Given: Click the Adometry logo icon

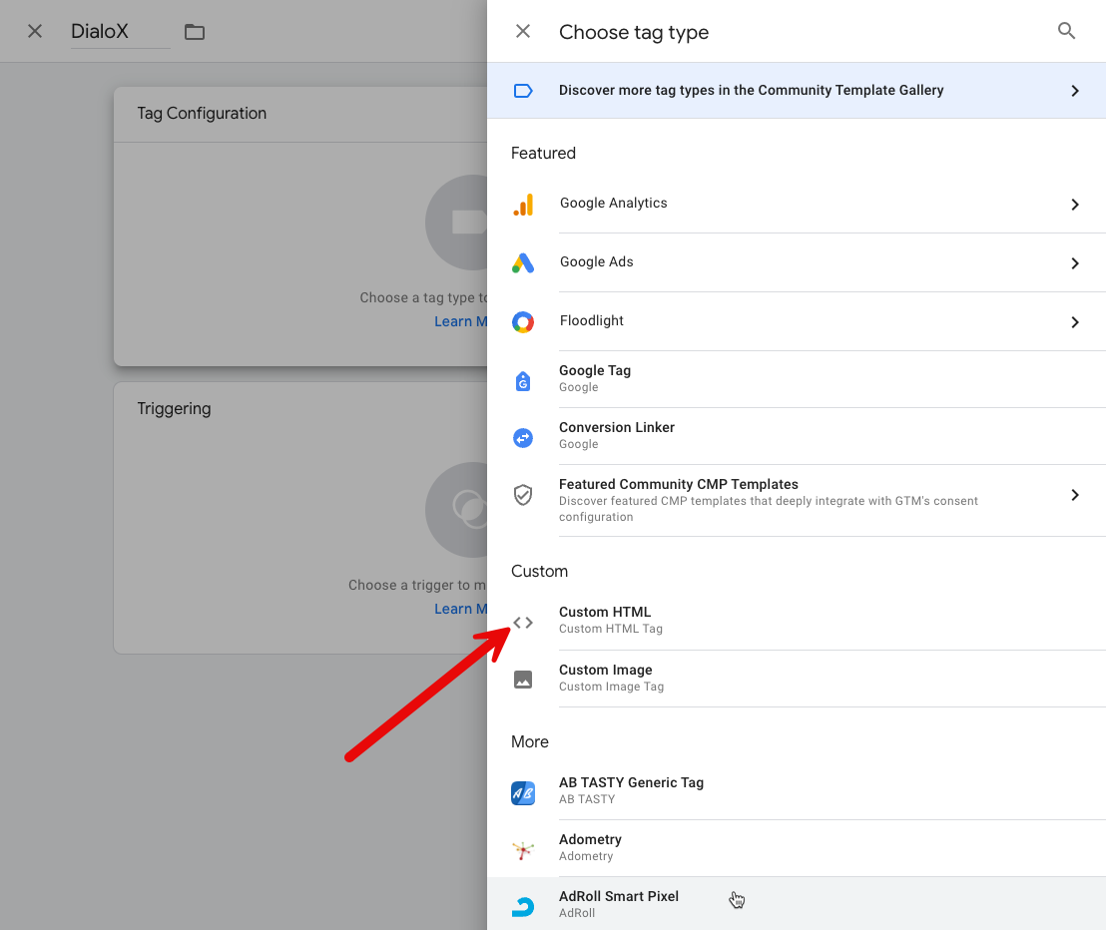Looking at the screenshot, I should pos(523,849).
